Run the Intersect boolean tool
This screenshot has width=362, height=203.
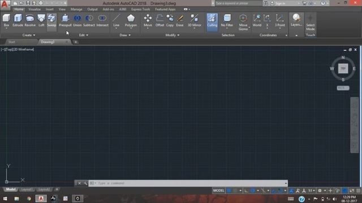(x=102, y=20)
